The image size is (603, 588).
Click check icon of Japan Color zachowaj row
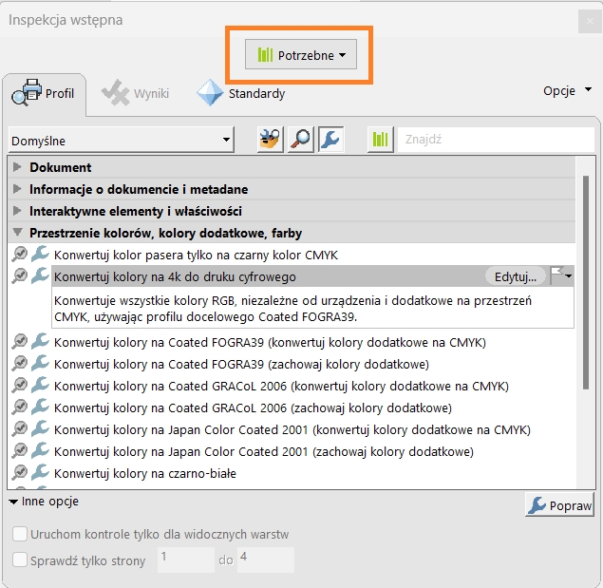tap(20, 451)
